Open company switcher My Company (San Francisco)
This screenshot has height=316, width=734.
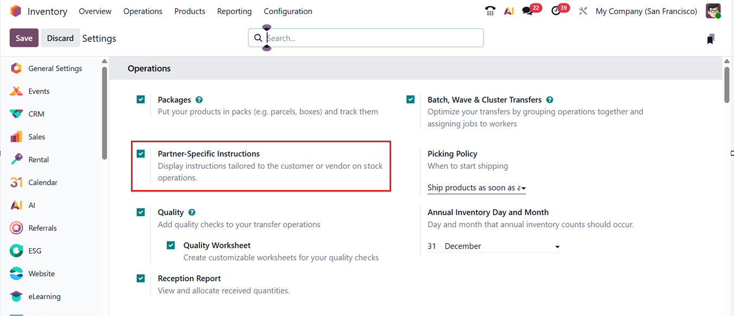[646, 11]
